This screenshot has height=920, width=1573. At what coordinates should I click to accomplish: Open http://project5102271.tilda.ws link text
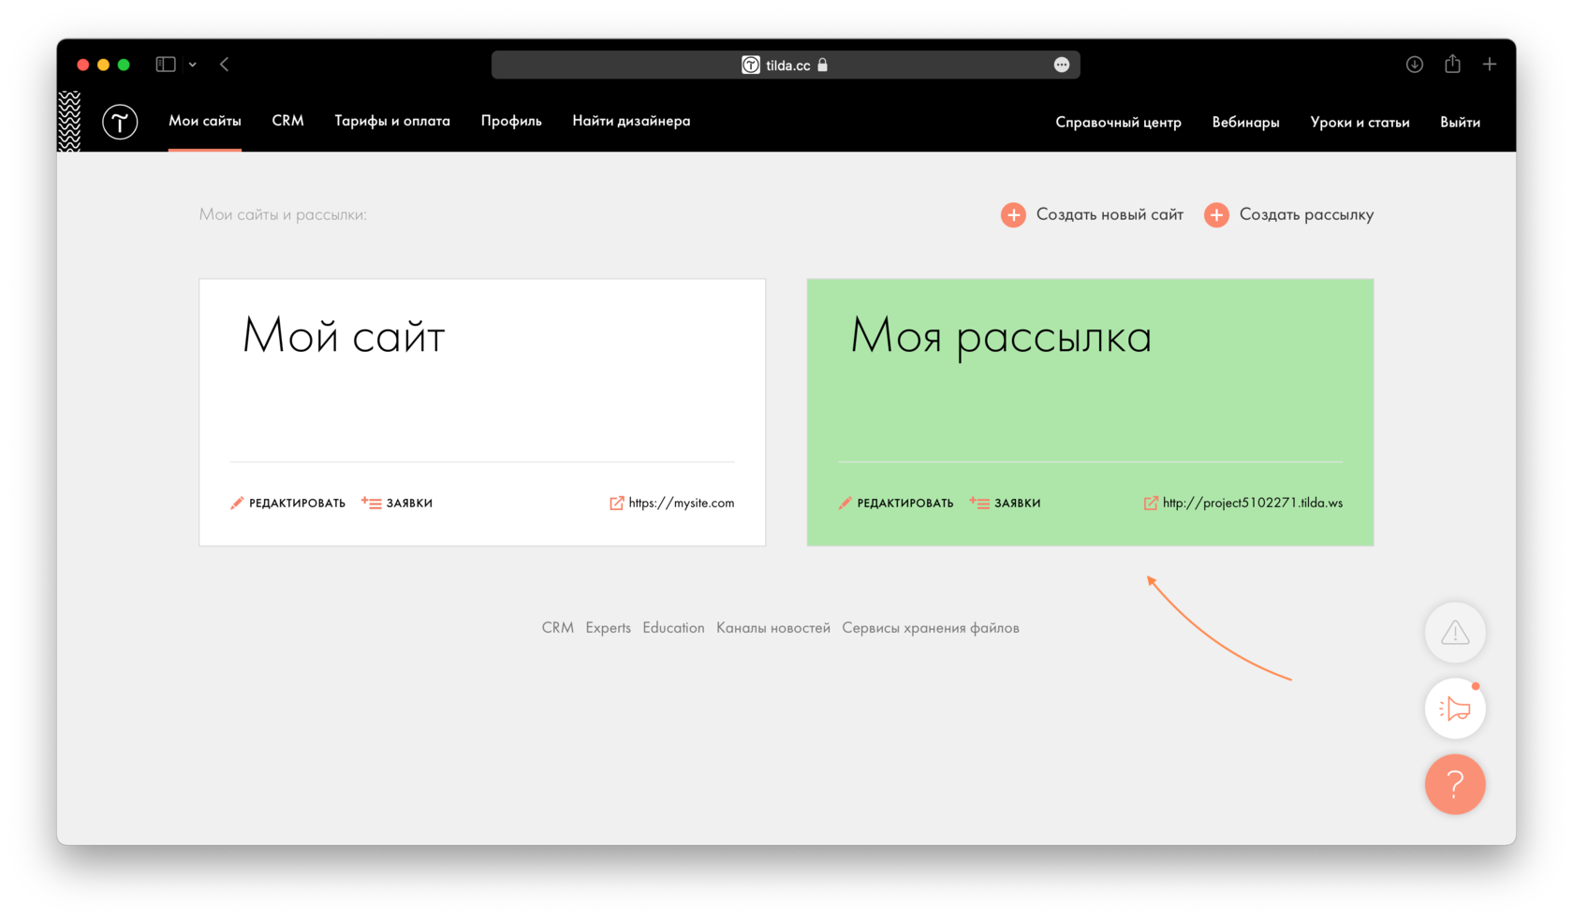click(1253, 504)
